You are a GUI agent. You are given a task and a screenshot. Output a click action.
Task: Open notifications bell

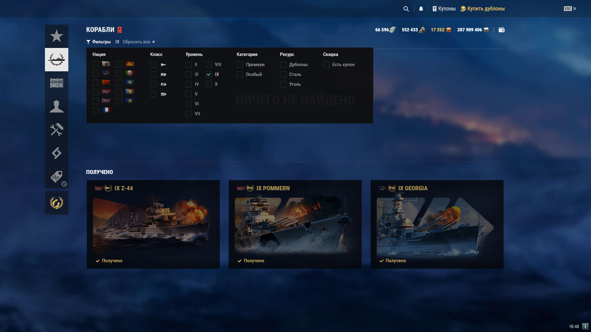coord(421,9)
